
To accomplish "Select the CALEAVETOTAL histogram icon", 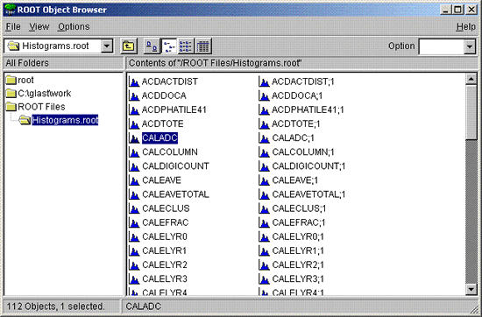I will (134, 194).
